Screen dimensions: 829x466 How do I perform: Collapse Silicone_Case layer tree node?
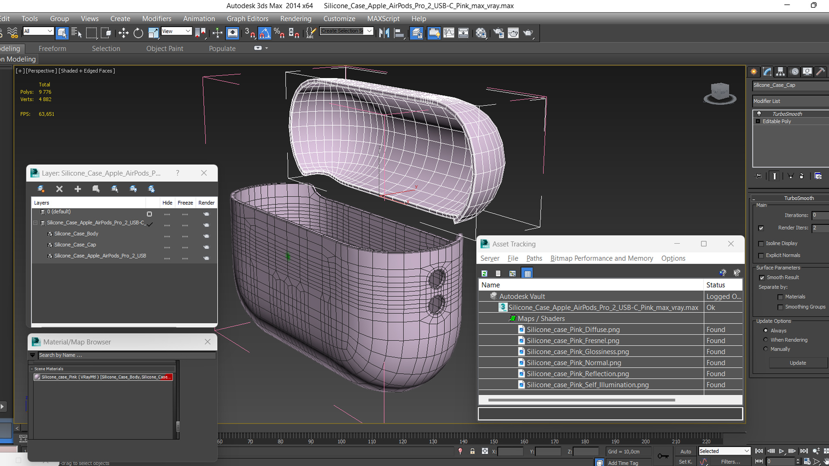coord(35,223)
